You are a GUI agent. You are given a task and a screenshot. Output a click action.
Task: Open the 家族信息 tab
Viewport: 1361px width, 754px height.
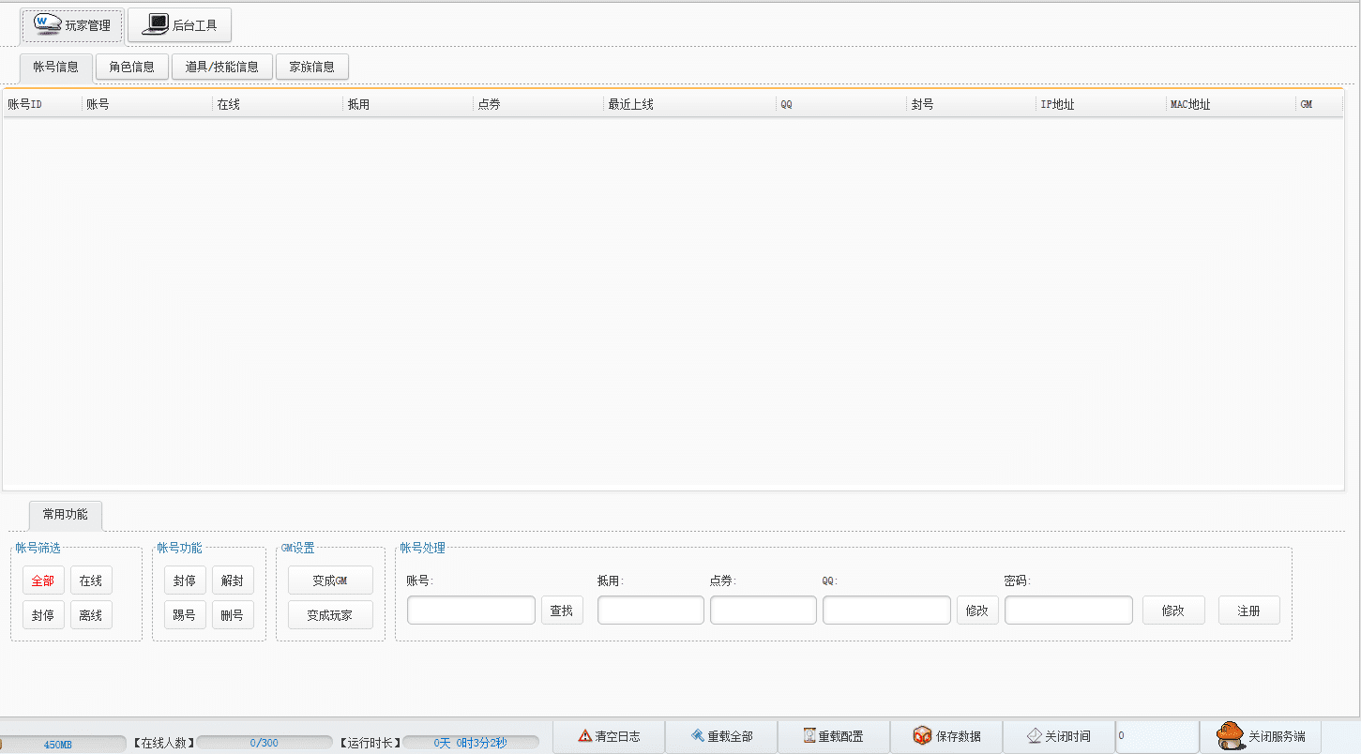311,67
